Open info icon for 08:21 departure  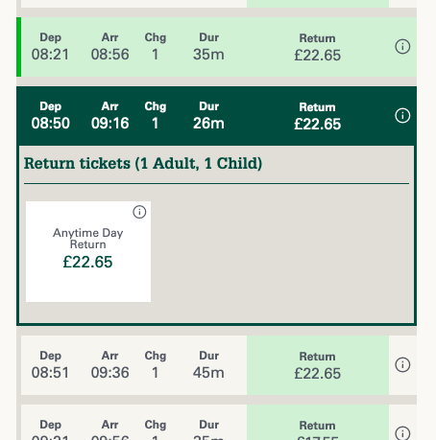pos(402,47)
